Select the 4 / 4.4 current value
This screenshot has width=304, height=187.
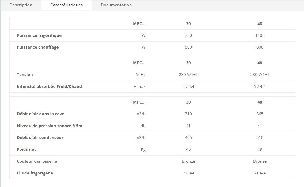[188, 86]
